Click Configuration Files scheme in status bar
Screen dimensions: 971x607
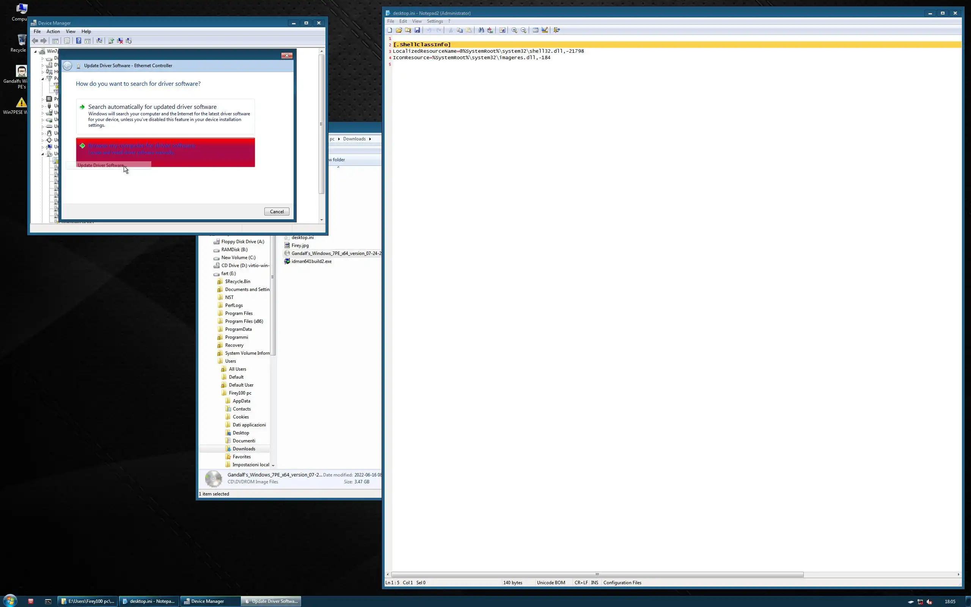622,582
